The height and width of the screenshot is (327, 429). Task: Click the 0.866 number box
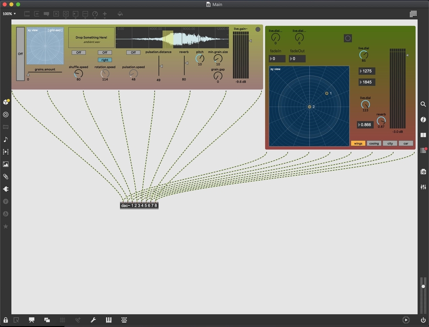[365, 125]
